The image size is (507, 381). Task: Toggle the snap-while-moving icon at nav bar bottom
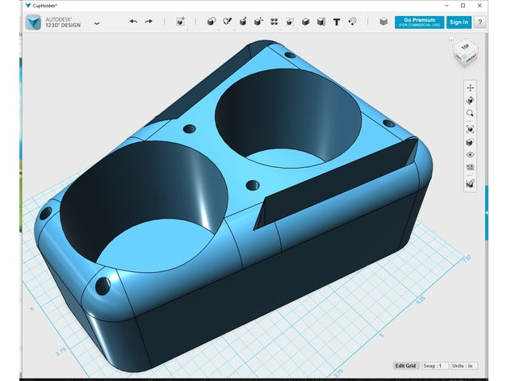(470, 184)
